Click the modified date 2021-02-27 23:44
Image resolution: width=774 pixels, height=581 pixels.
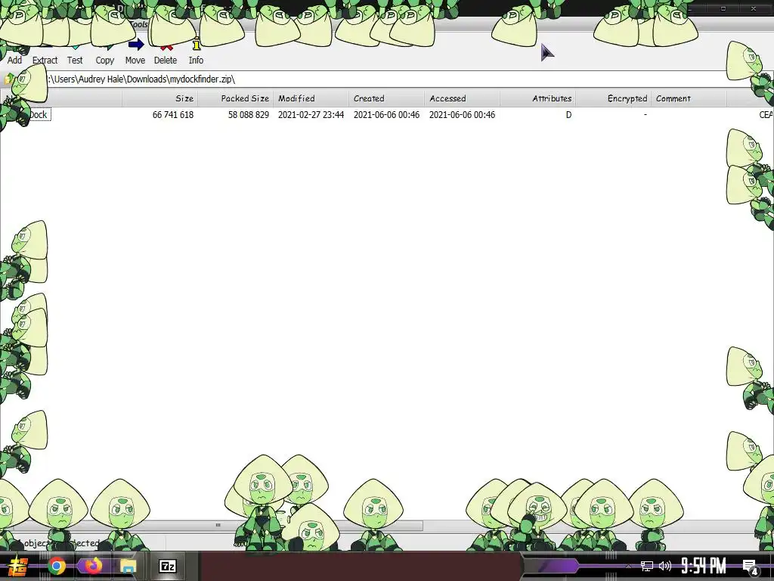pos(311,115)
